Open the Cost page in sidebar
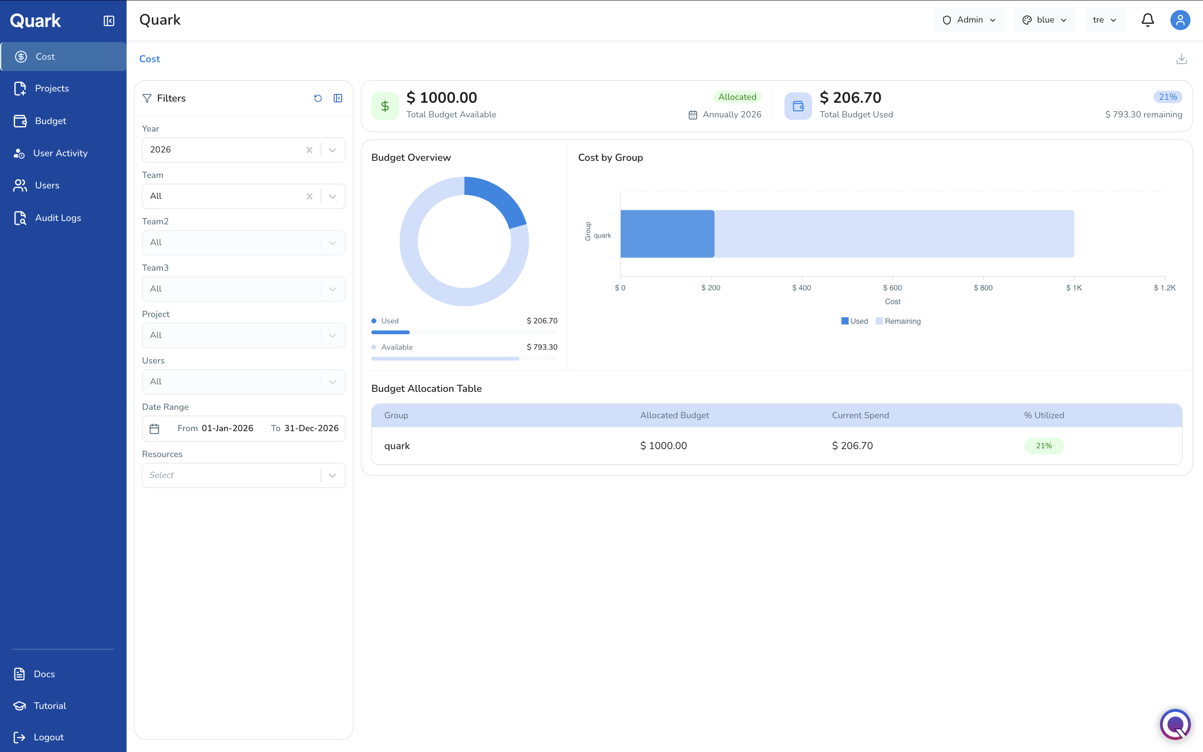This screenshot has height=752, width=1203. tap(63, 57)
